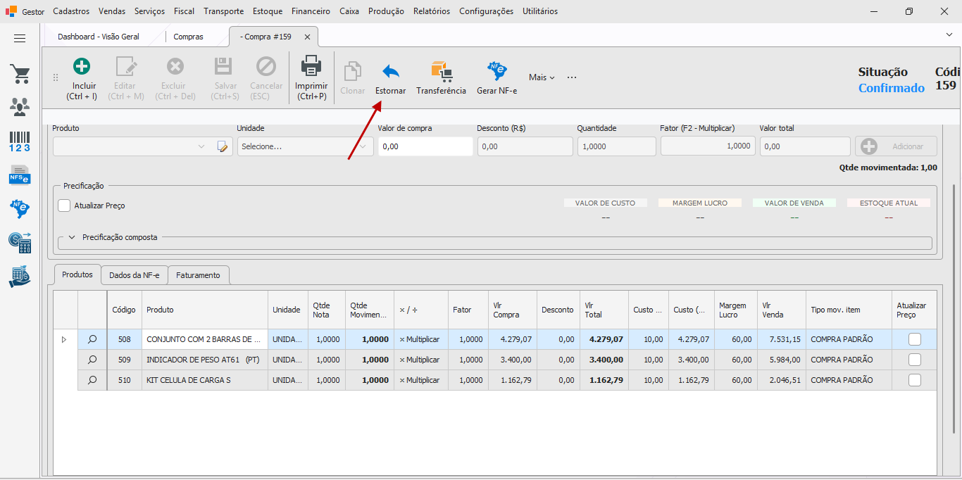Switch to the Compras tab
Viewport: 962px width, 480px height.
pyautogui.click(x=188, y=37)
